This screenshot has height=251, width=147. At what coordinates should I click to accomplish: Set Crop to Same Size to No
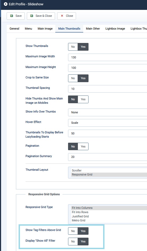pos(73,78)
